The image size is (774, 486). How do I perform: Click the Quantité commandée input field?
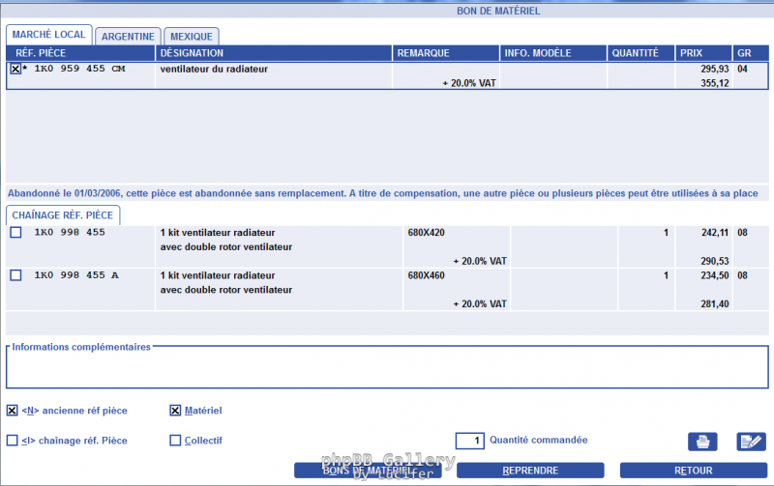point(469,441)
